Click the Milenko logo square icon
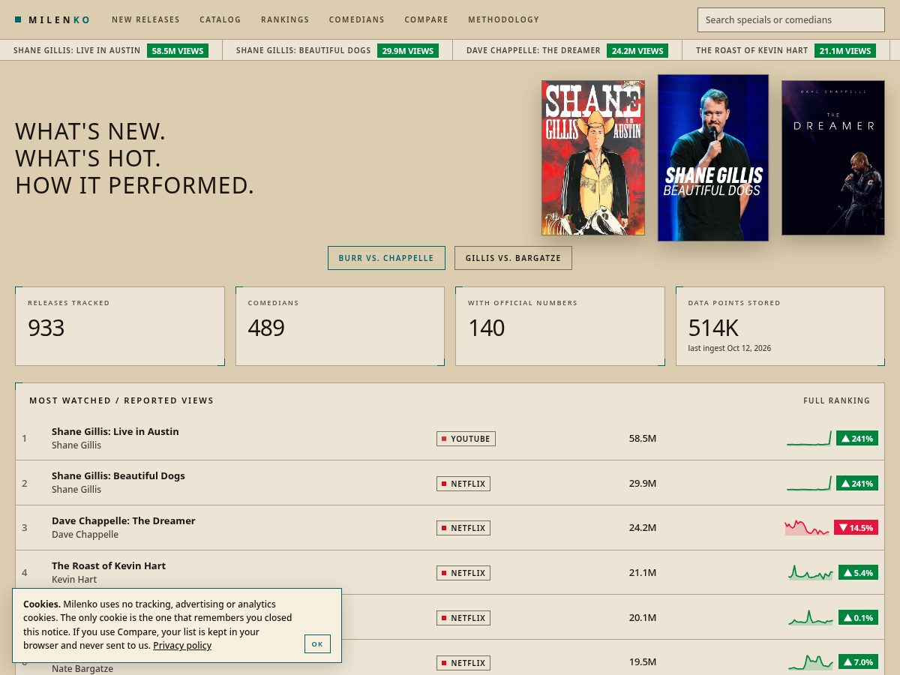 (18, 19)
